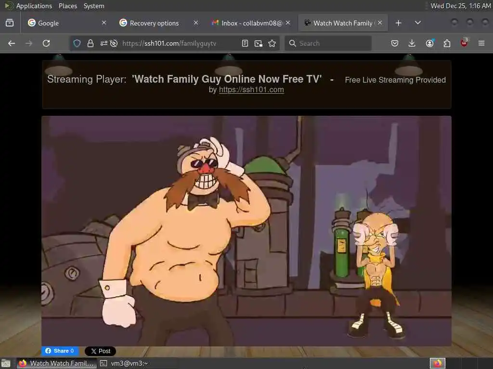This screenshot has width=493, height=369.
Task: Save page to Pocket icon
Action: [395, 43]
